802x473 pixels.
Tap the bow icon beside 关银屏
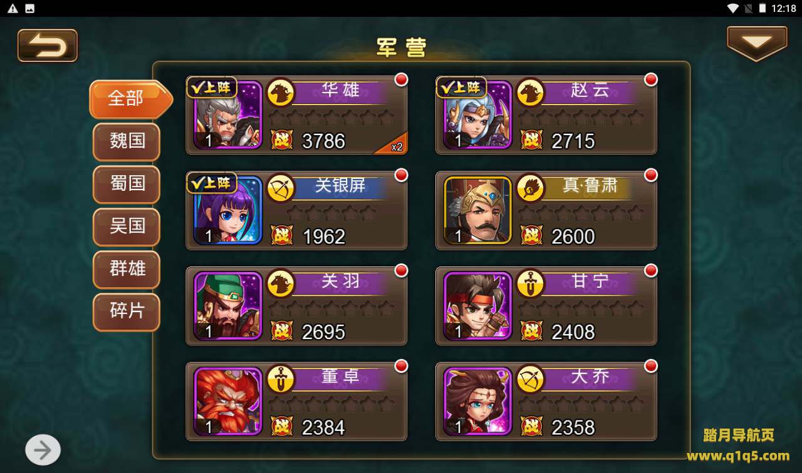click(281, 187)
